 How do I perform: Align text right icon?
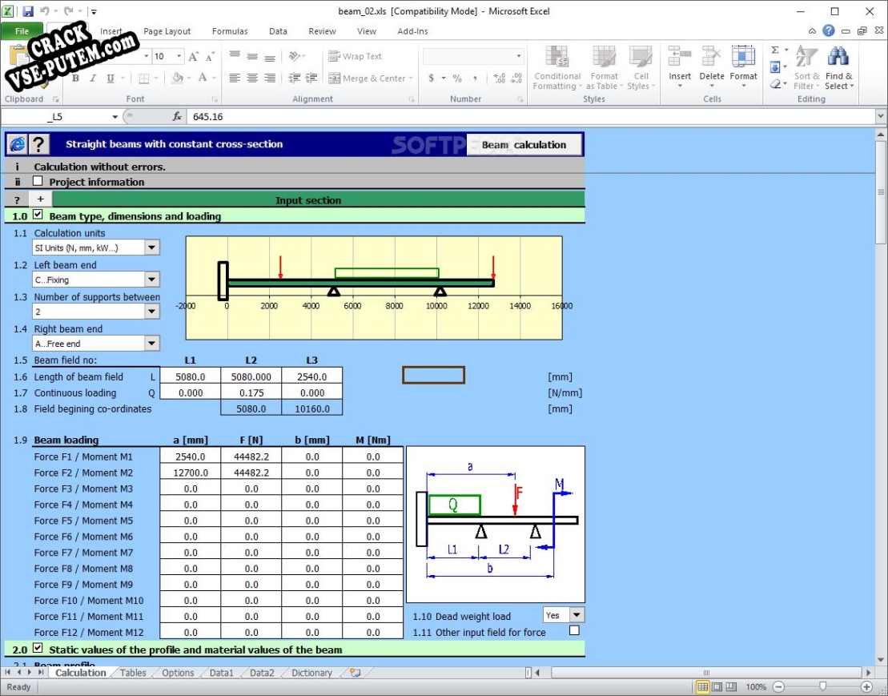pyautogui.click(x=270, y=78)
